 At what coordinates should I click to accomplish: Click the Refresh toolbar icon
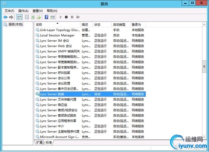(33, 17)
